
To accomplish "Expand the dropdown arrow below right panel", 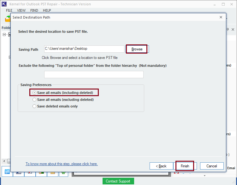I will (x=204, y=176).
